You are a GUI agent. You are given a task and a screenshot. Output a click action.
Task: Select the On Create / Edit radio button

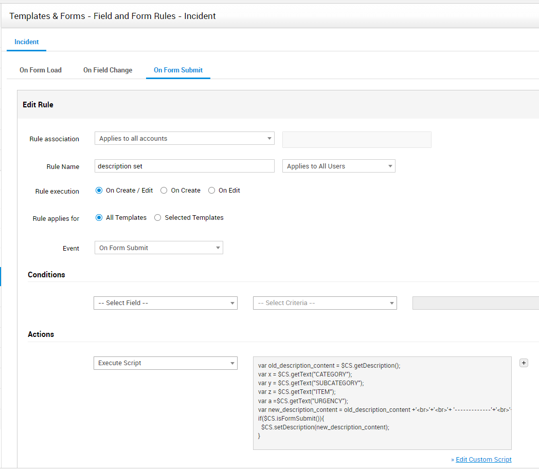click(99, 190)
